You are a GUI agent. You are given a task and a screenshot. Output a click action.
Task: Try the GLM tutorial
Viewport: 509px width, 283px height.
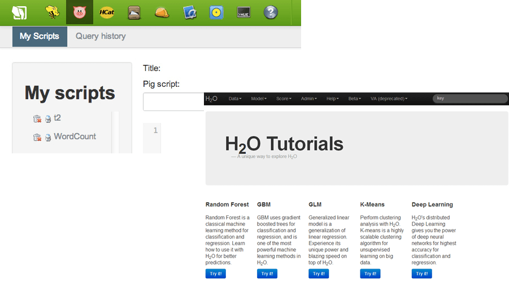click(319, 273)
